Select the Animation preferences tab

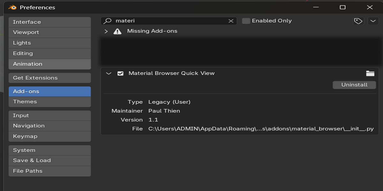click(x=50, y=64)
